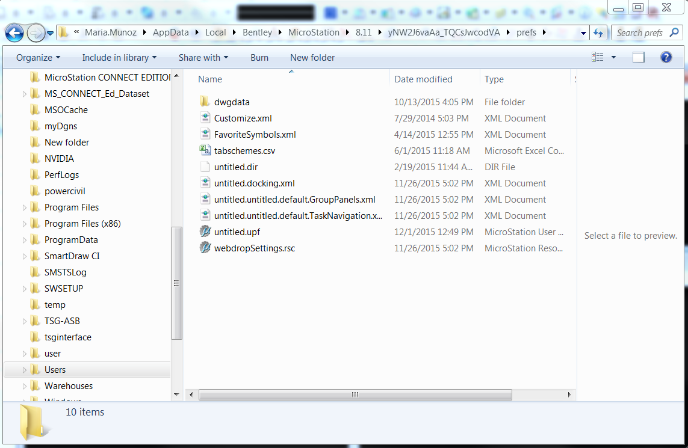688x448 pixels.
Task: Click the file list scroll right arrow
Action: point(569,394)
